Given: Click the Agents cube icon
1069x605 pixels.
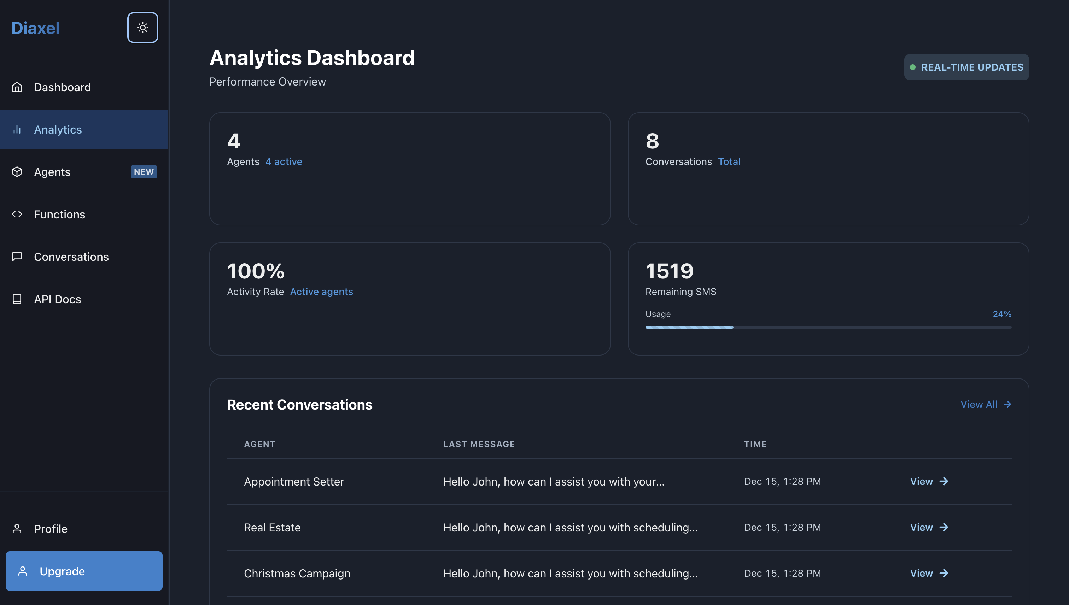Looking at the screenshot, I should 17,172.
